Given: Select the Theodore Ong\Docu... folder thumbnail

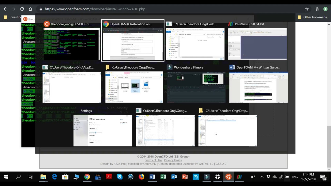Looking at the screenshot, I should click(134, 87).
